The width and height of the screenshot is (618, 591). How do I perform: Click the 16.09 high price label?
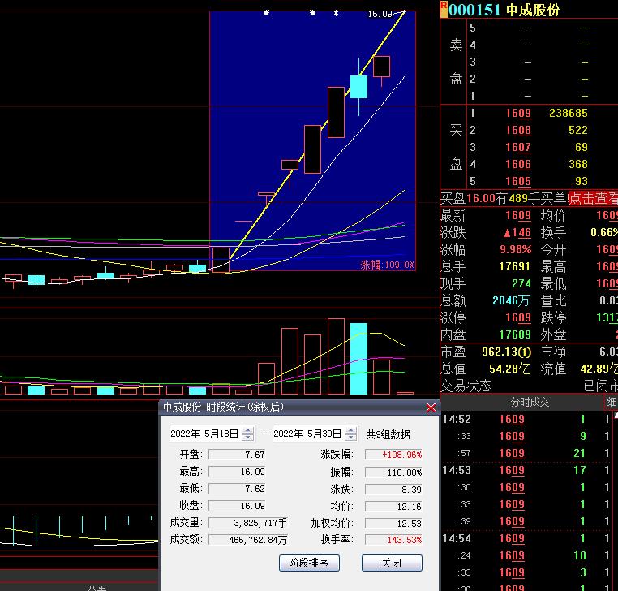(x=379, y=14)
